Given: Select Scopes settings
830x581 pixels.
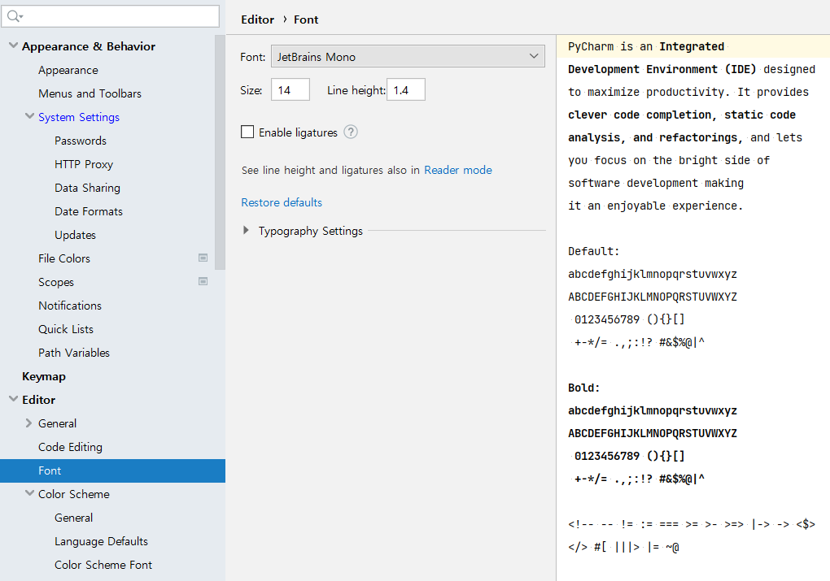Looking at the screenshot, I should pos(55,282).
